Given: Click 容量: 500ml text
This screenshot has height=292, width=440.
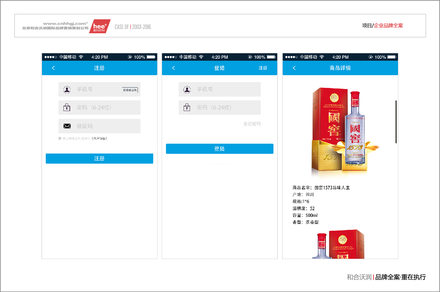Looking at the screenshot, I should click(305, 215).
